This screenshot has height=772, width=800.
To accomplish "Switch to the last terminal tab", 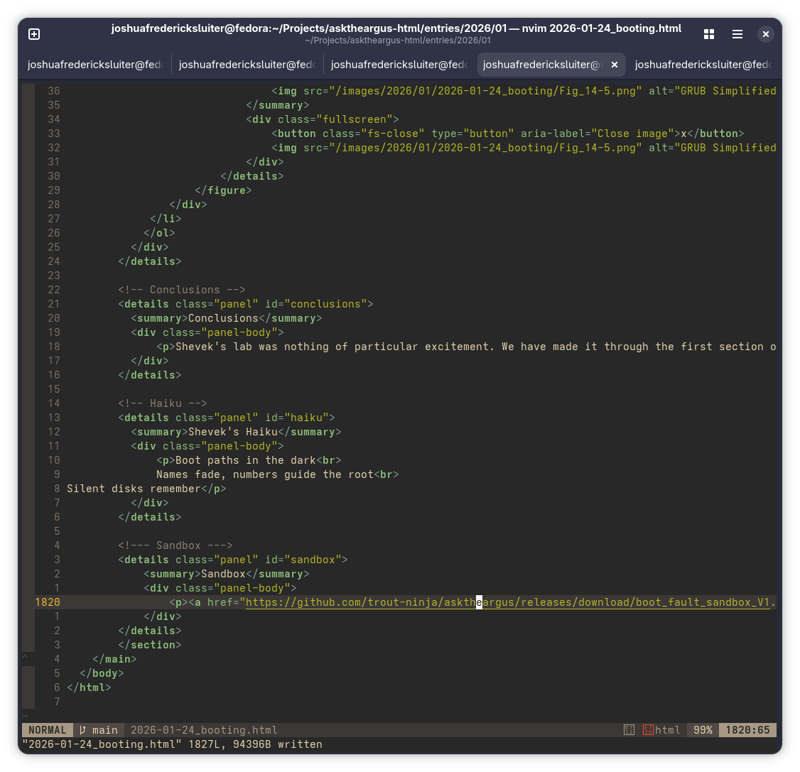I will [x=702, y=65].
